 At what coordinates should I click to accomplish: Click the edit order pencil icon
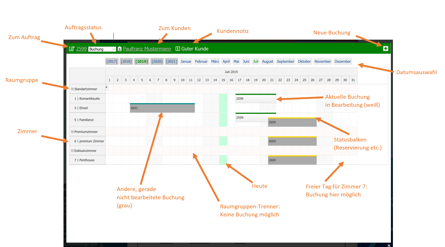point(72,49)
